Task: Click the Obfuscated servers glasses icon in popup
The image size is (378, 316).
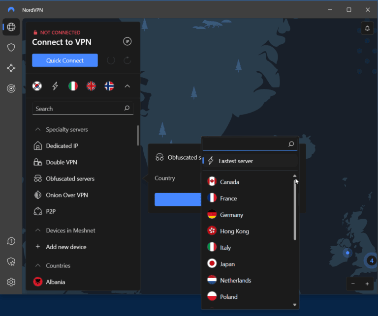Action: (159, 157)
